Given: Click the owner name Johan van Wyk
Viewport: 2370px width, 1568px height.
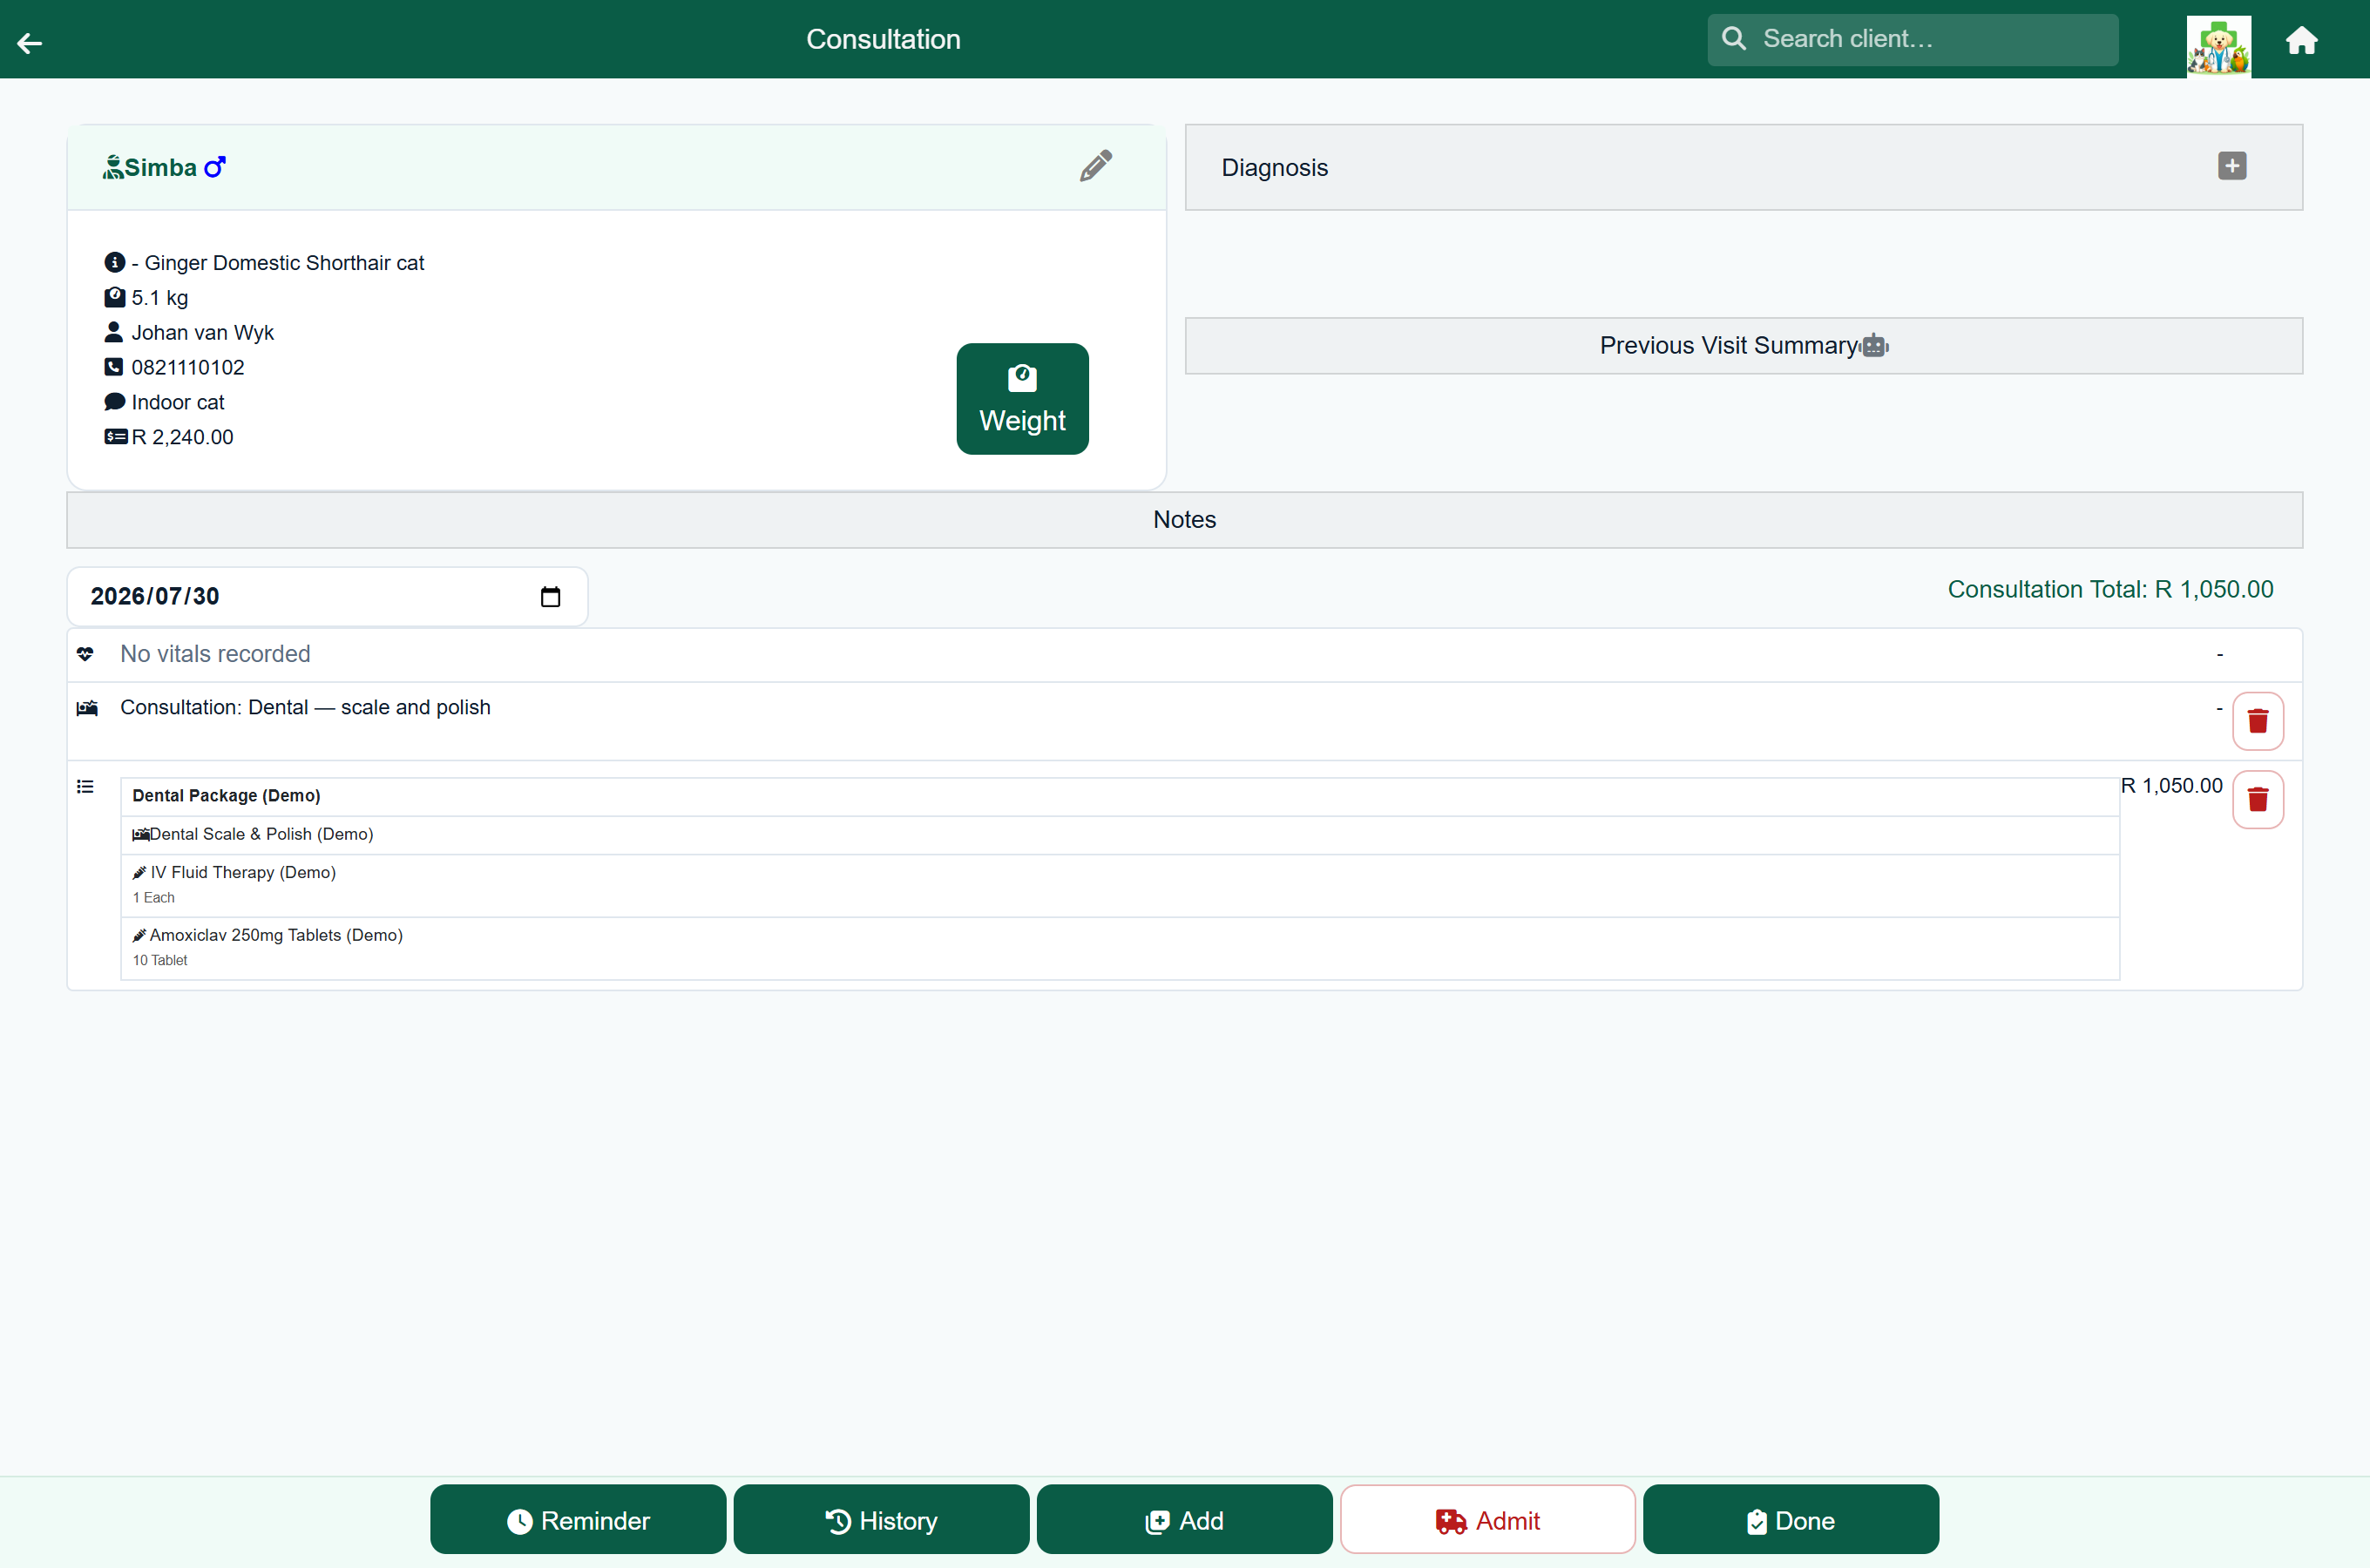Looking at the screenshot, I should pos(203,333).
